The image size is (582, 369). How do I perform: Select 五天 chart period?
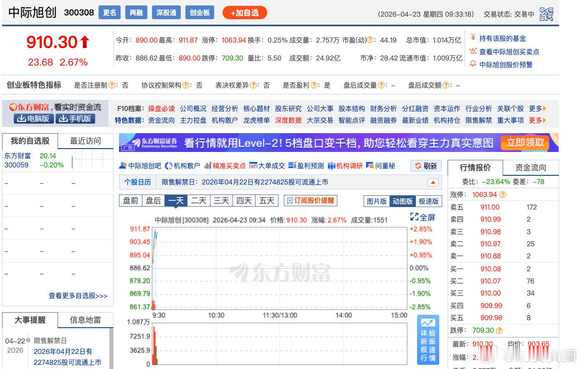267,201
